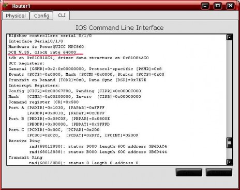The image size is (240, 190).
Task: Click the 'rmd(68012838)' status line
Action: [98, 152]
